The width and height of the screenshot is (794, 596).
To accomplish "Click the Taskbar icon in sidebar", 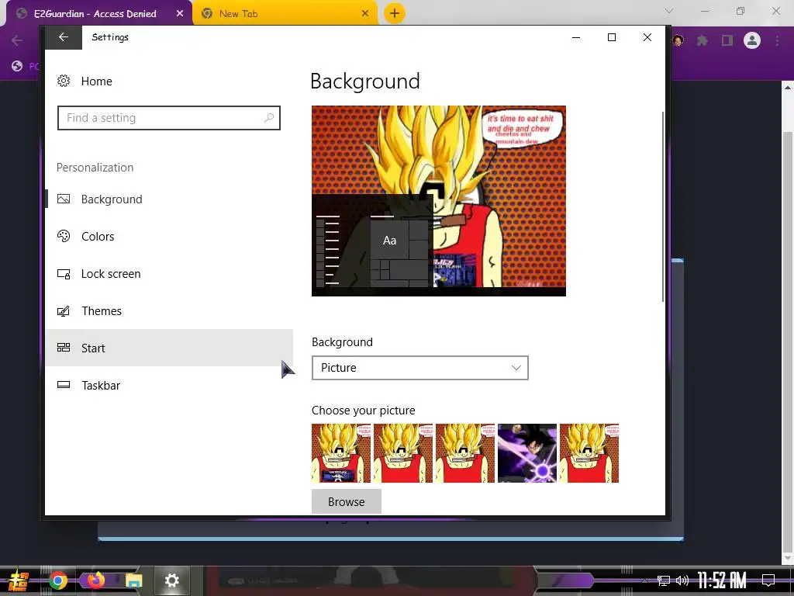I will [64, 385].
